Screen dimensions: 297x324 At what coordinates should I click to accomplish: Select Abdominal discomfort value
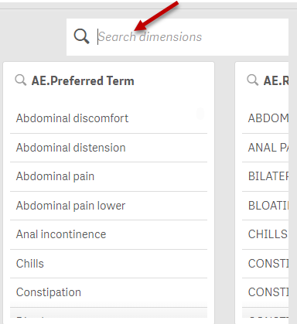pos(108,118)
